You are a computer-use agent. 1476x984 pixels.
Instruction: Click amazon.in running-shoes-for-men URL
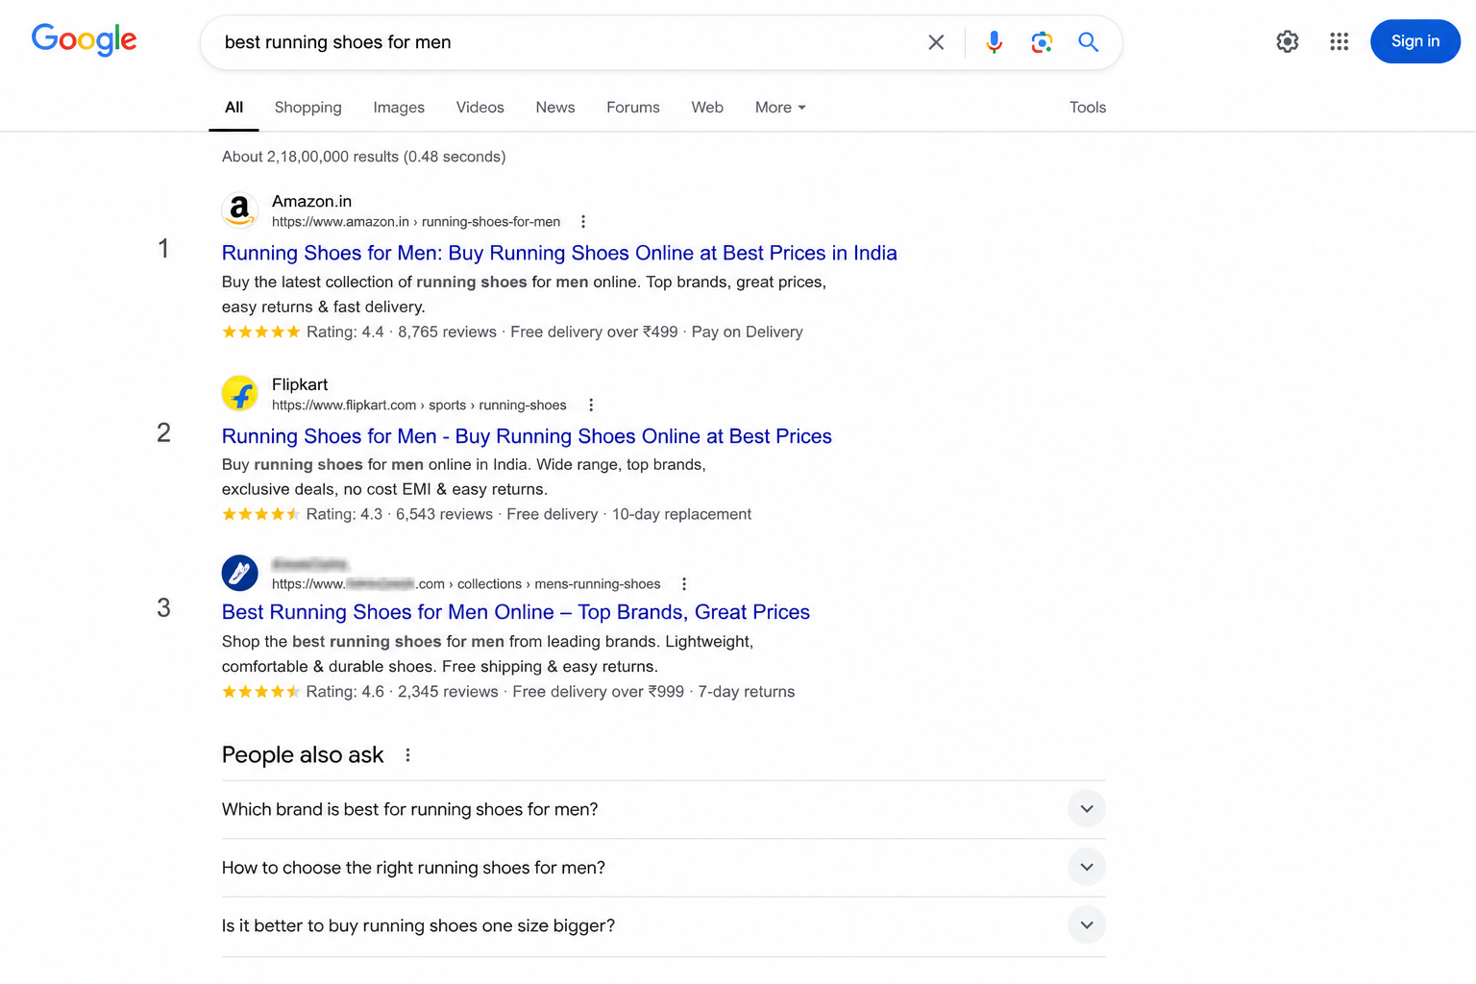[x=416, y=222]
